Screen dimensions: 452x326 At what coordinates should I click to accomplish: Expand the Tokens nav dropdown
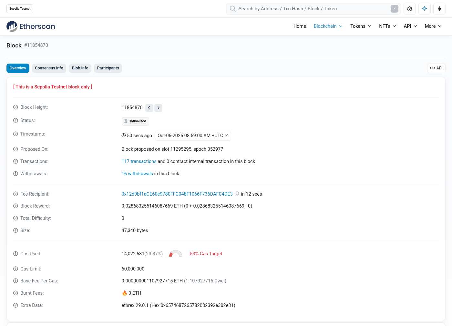[x=361, y=26]
